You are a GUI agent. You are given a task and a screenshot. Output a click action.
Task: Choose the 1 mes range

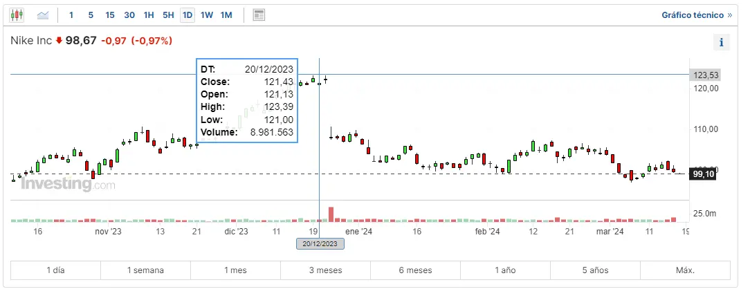tap(235, 270)
